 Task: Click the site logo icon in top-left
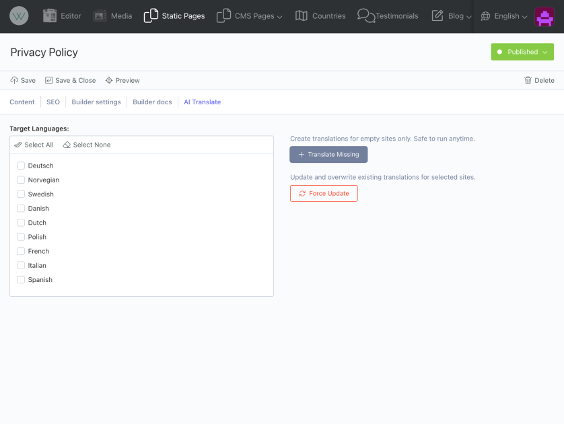point(19,16)
